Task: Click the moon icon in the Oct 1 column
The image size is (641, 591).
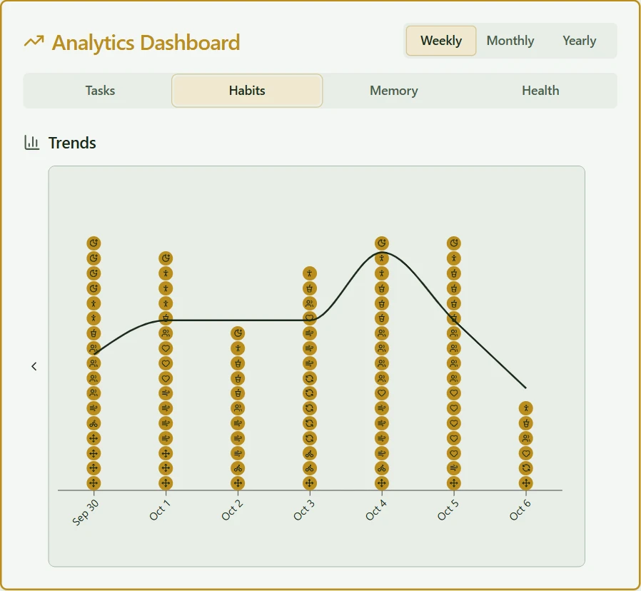Action: click(x=166, y=258)
